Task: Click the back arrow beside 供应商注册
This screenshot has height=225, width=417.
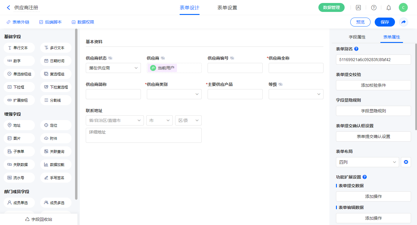Action: [8, 8]
